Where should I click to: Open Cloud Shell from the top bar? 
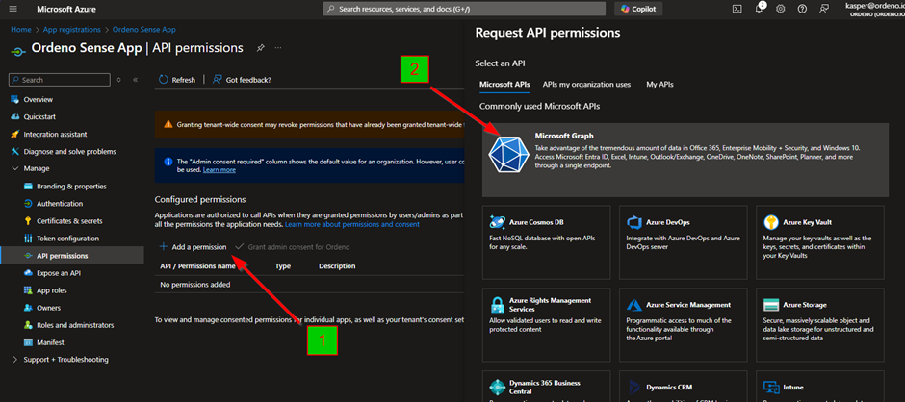coord(737,9)
